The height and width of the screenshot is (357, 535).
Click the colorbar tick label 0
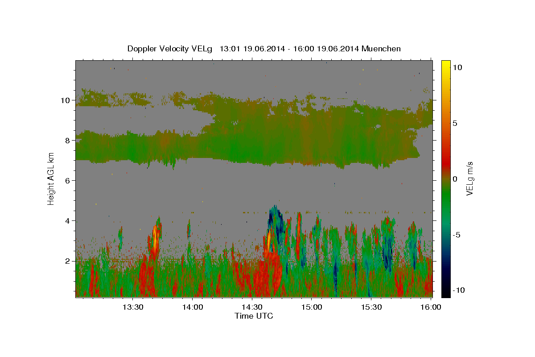click(x=455, y=179)
